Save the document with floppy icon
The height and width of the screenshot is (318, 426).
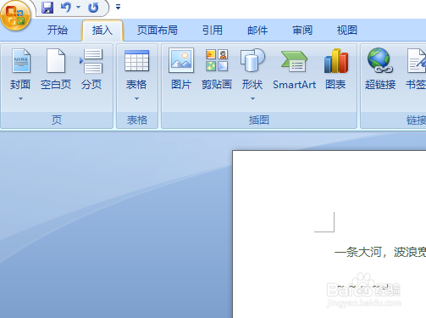(x=47, y=8)
